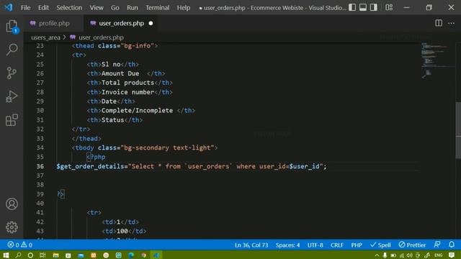
Task: Click users_area breadcrumb folder
Action: 45,37
